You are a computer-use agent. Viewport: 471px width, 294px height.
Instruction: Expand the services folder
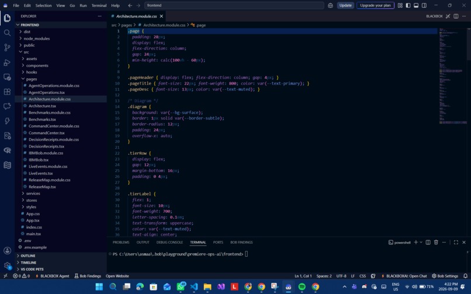(33, 193)
